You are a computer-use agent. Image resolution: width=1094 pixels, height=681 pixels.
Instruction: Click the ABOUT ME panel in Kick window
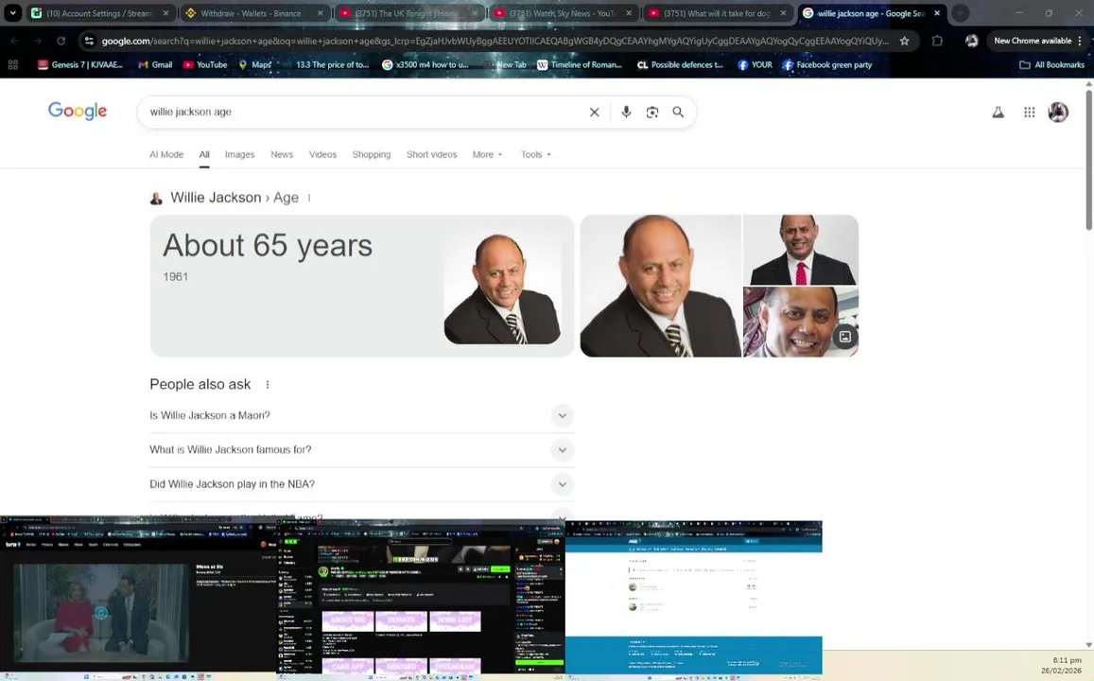pos(347,620)
